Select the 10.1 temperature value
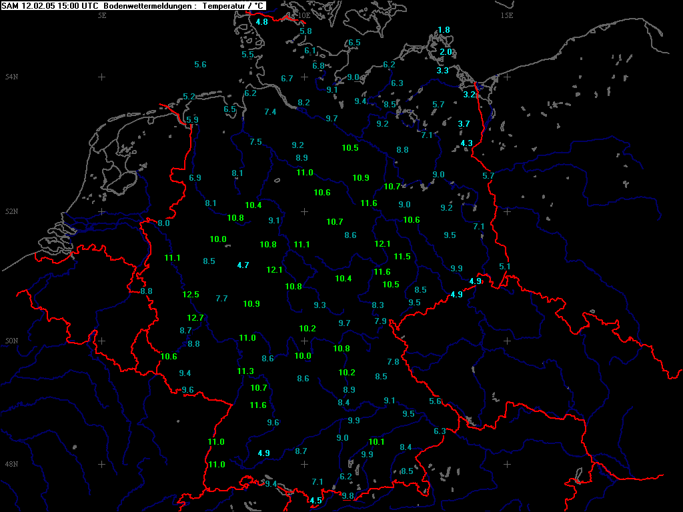Screen dimensions: 683x512 377,441
